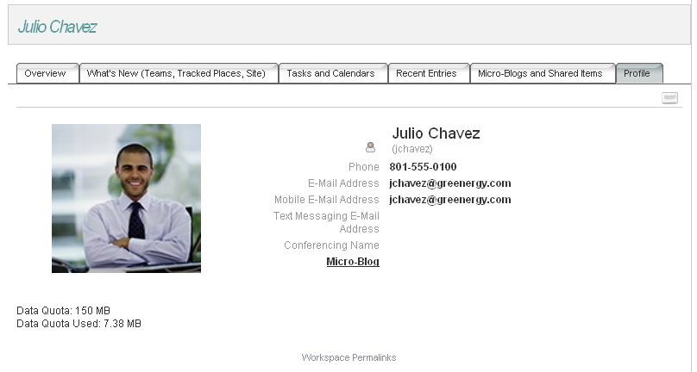Select the Profile tab
697x372 pixels.
point(639,73)
